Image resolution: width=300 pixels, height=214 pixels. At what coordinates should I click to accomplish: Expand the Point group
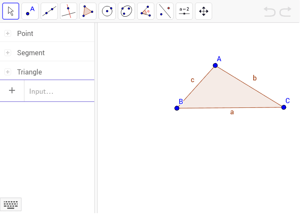click(x=8, y=33)
